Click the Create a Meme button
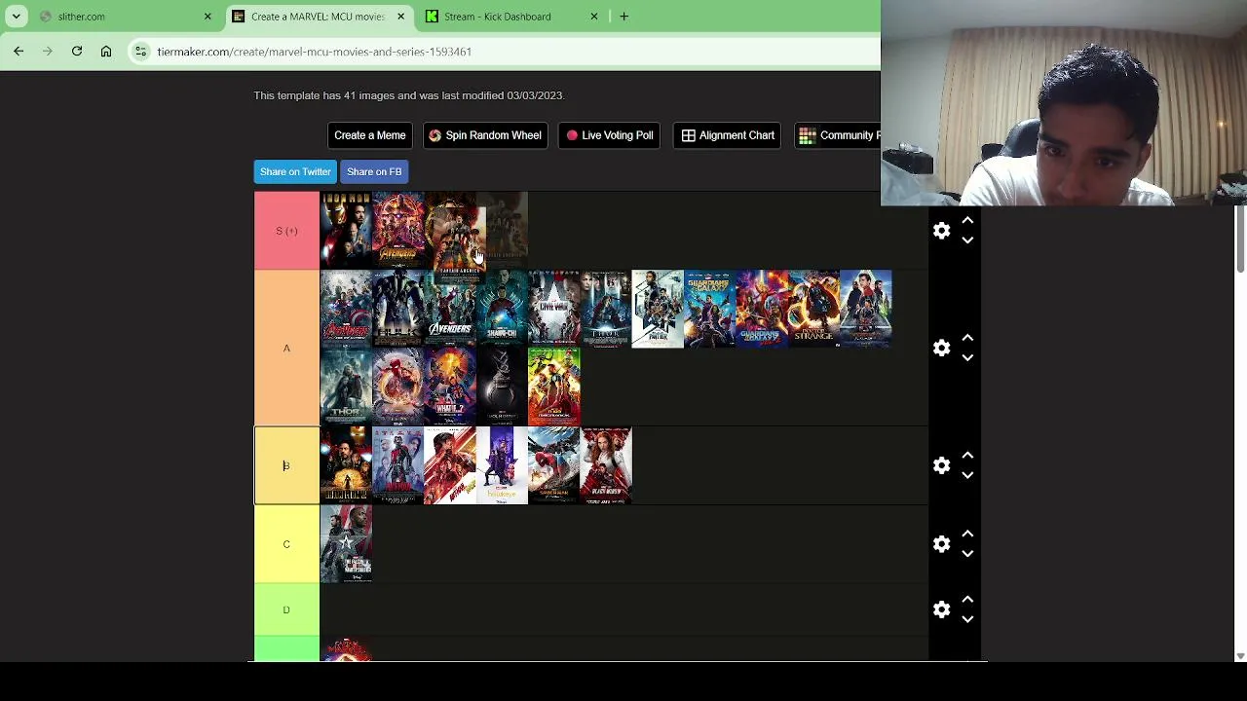 pyautogui.click(x=370, y=135)
